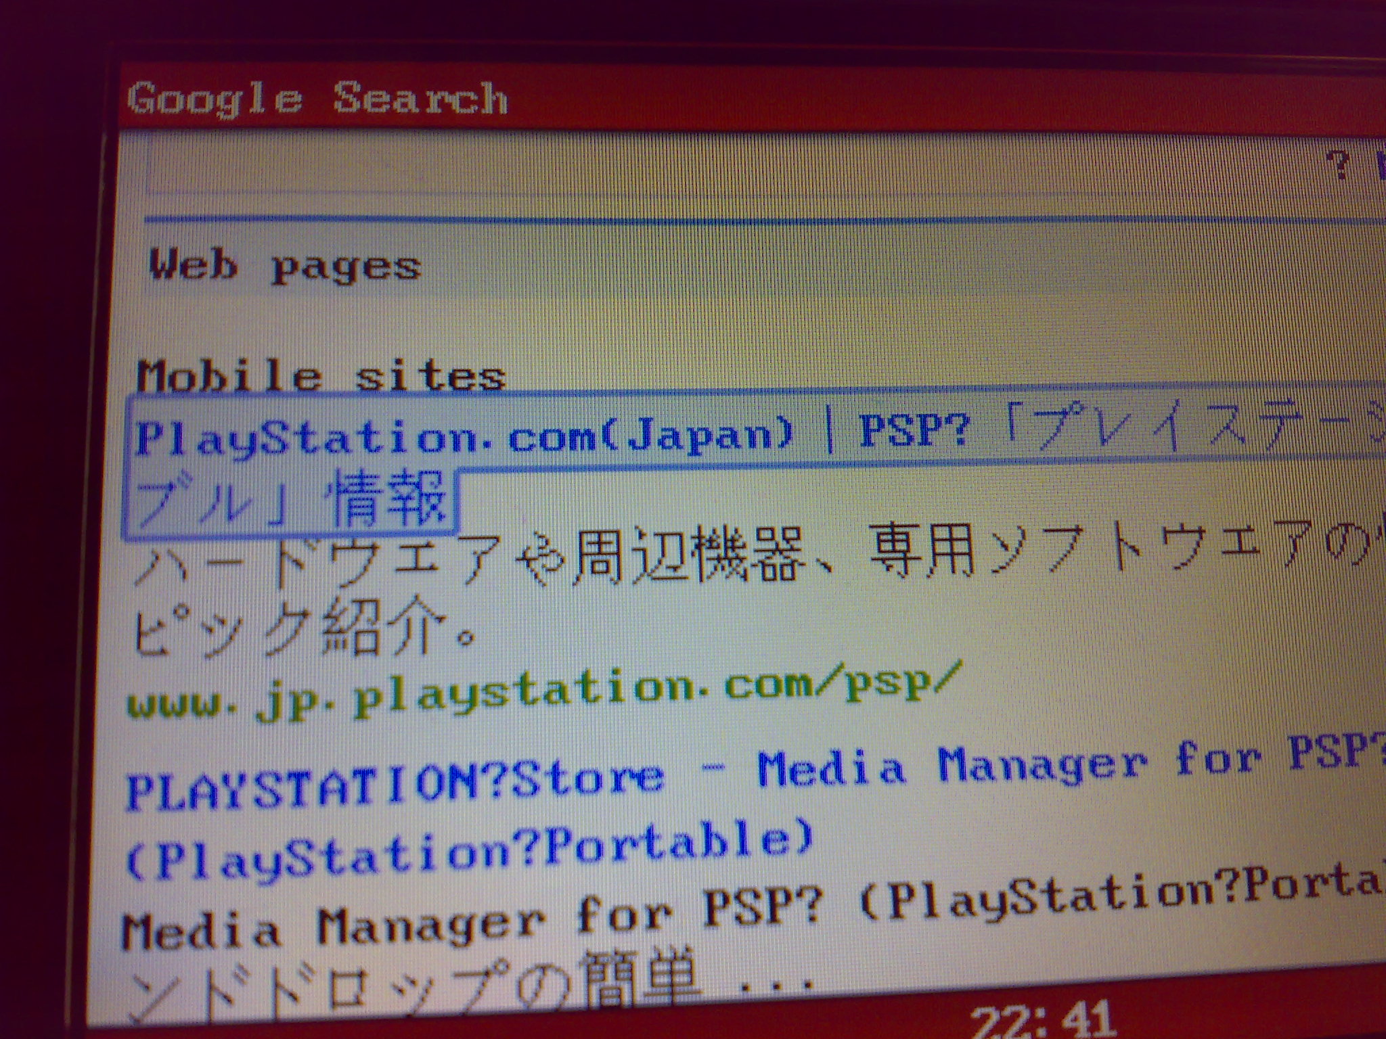Click the question mark symbol near the search box
1386x1039 pixels.
pos(1337,164)
